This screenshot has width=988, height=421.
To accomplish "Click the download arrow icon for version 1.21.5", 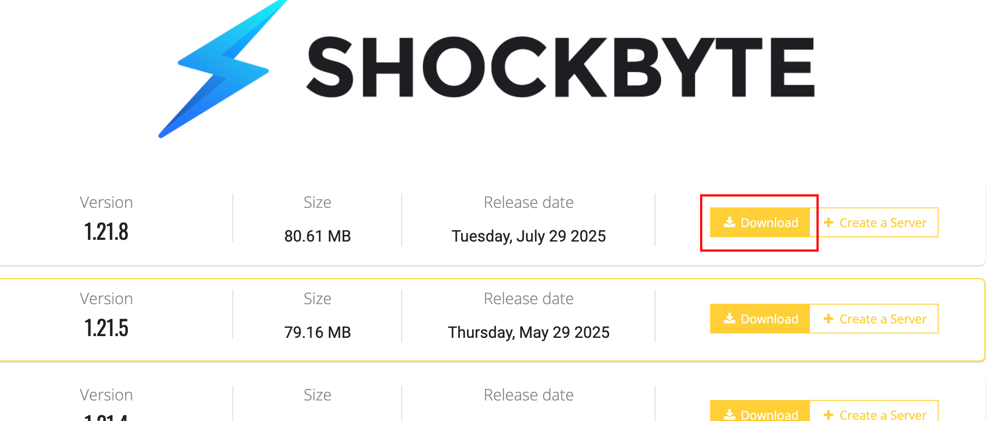I will (x=729, y=319).
